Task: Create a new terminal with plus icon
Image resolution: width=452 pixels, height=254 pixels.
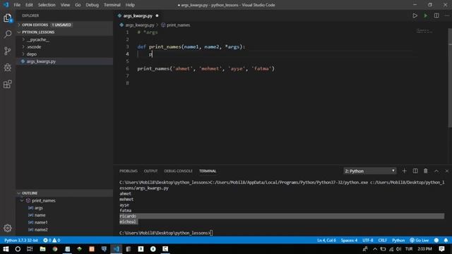Action: point(404,171)
